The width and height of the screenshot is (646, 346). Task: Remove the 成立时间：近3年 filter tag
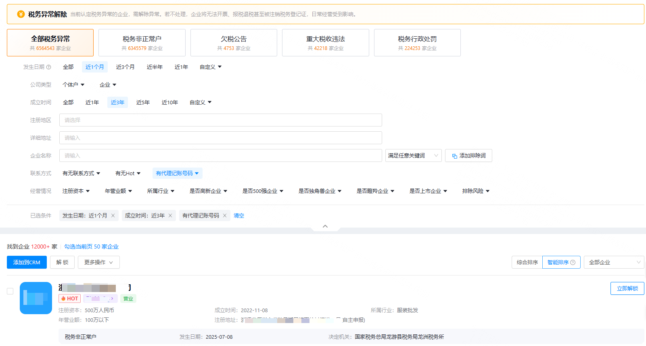pos(170,216)
